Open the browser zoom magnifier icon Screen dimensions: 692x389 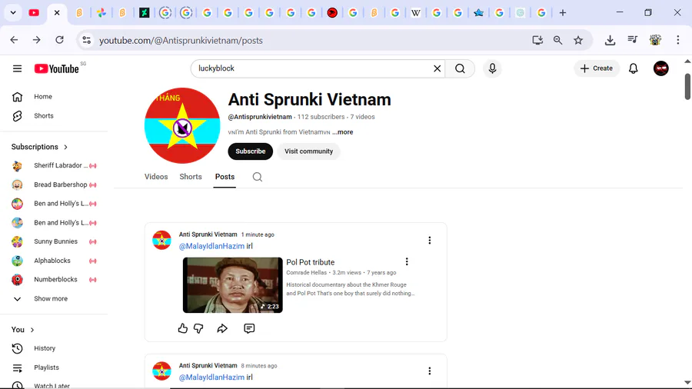[x=558, y=41]
